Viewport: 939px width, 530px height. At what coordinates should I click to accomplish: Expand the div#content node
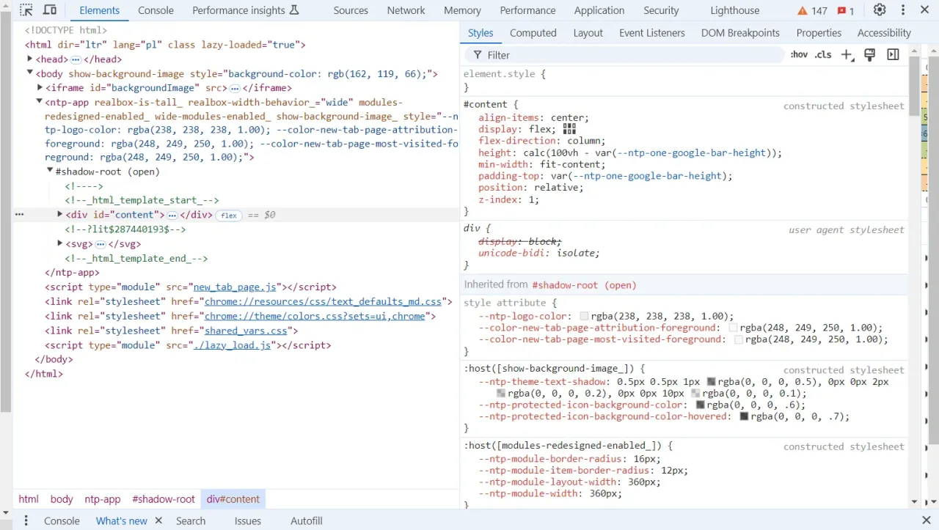59,215
